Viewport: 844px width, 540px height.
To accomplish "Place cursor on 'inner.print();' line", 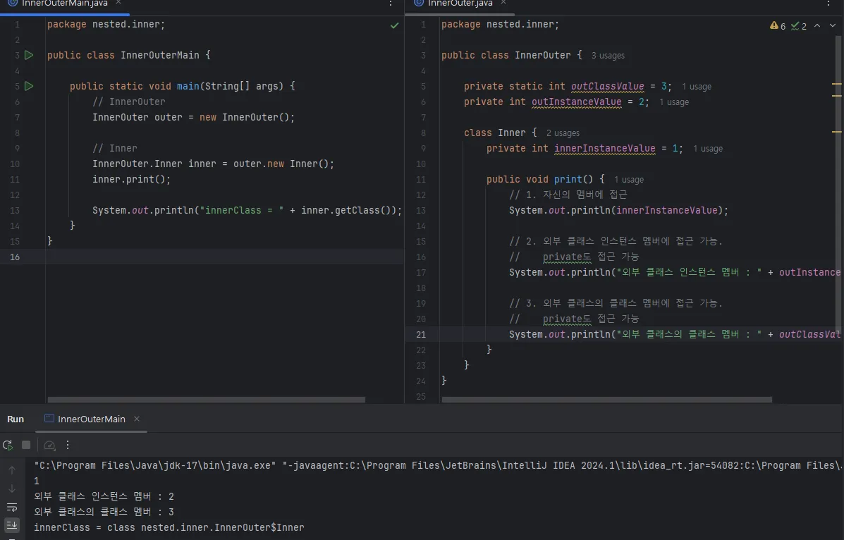I will tap(131, 179).
